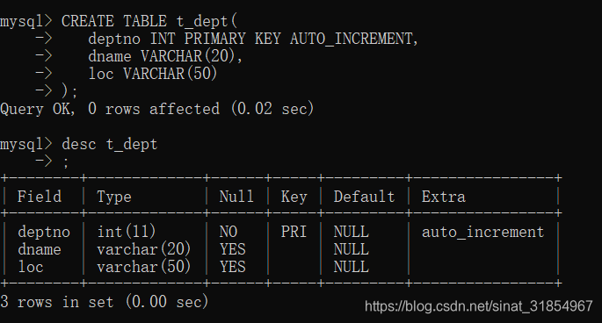Open the blog.csdn.net watermark link

(x=479, y=306)
